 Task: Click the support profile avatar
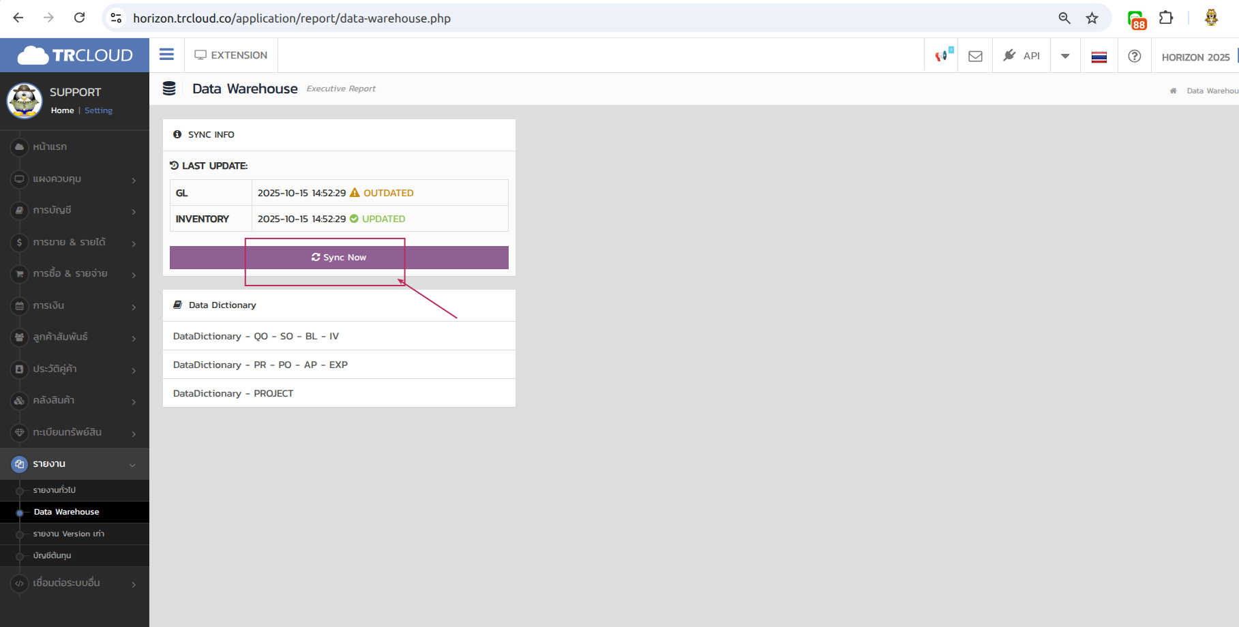tap(25, 101)
